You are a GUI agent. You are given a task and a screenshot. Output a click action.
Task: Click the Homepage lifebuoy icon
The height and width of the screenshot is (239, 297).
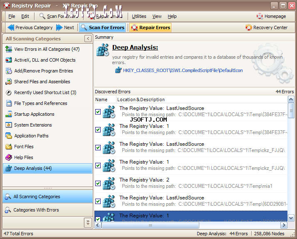(x=260, y=16)
